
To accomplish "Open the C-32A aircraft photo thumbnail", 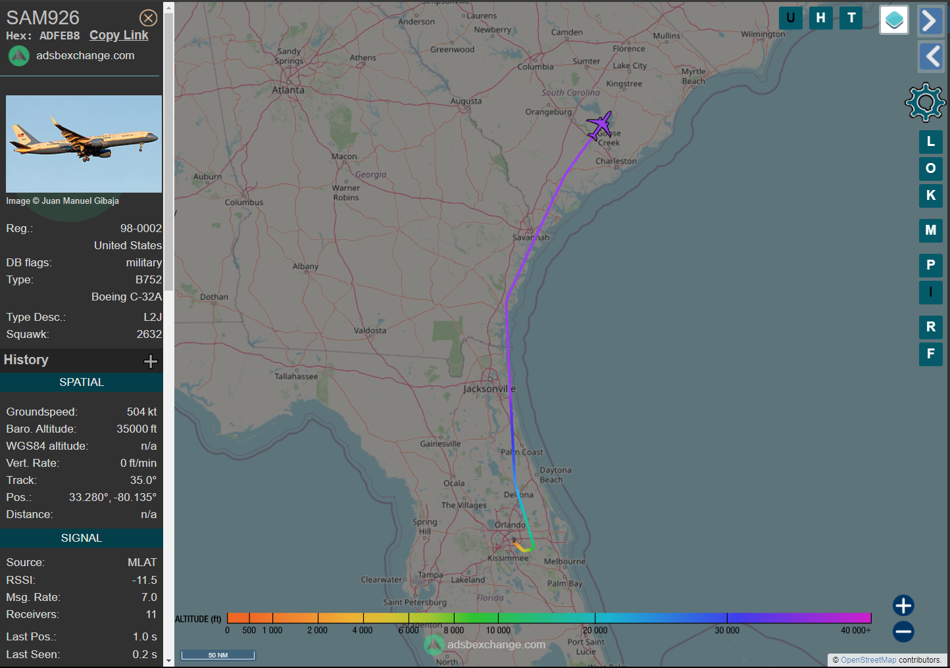I will pos(84,144).
